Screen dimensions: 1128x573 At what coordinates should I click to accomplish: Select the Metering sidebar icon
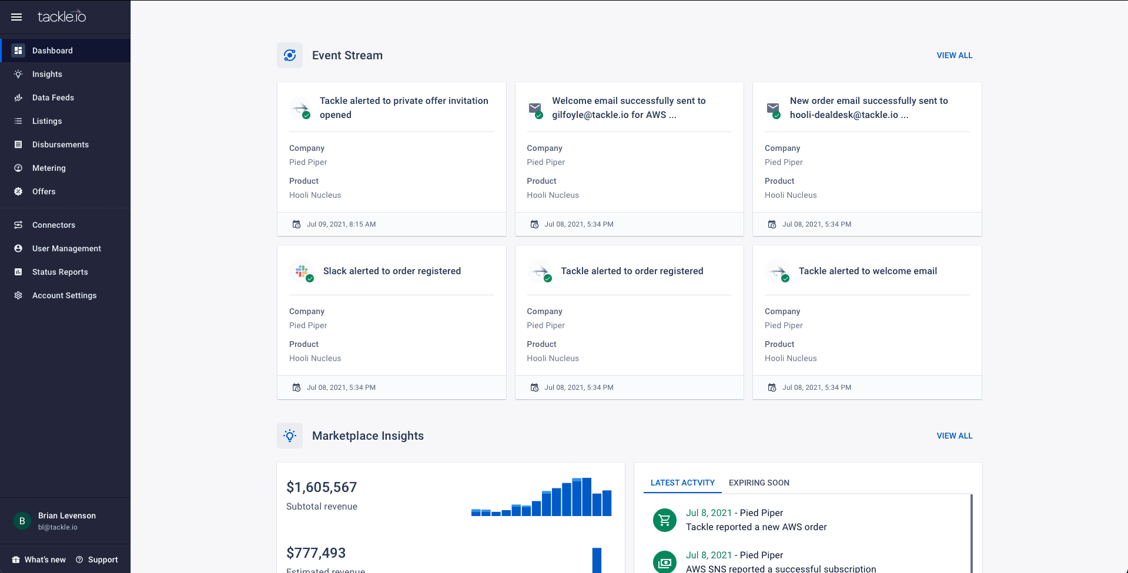tap(18, 168)
